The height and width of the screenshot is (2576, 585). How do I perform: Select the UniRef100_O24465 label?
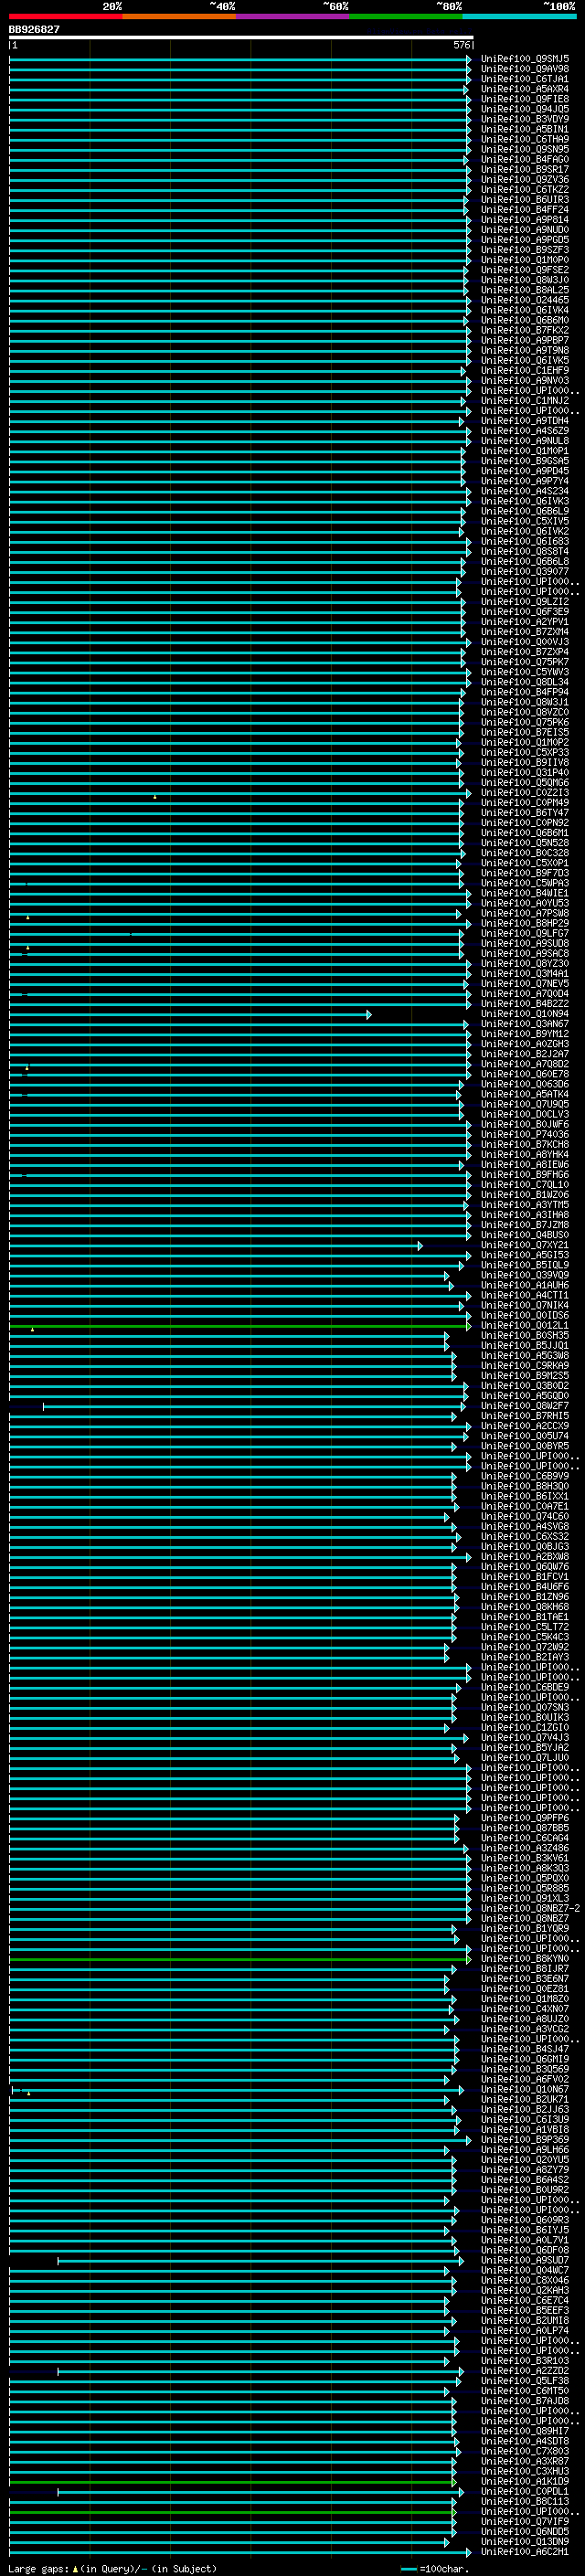point(525,300)
